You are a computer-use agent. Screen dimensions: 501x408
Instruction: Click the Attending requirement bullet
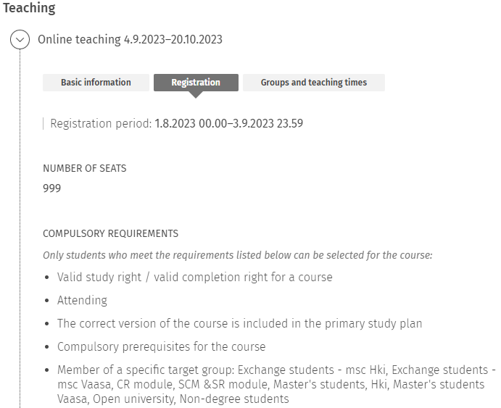(x=82, y=300)
